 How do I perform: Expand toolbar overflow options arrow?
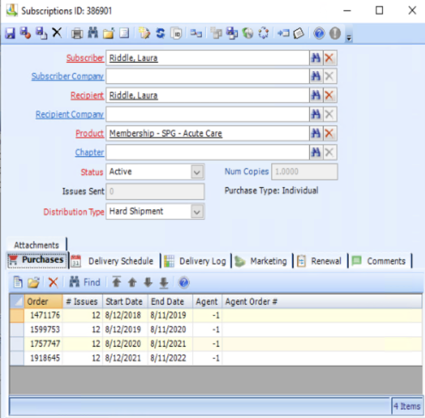click(x=349, y=38)
